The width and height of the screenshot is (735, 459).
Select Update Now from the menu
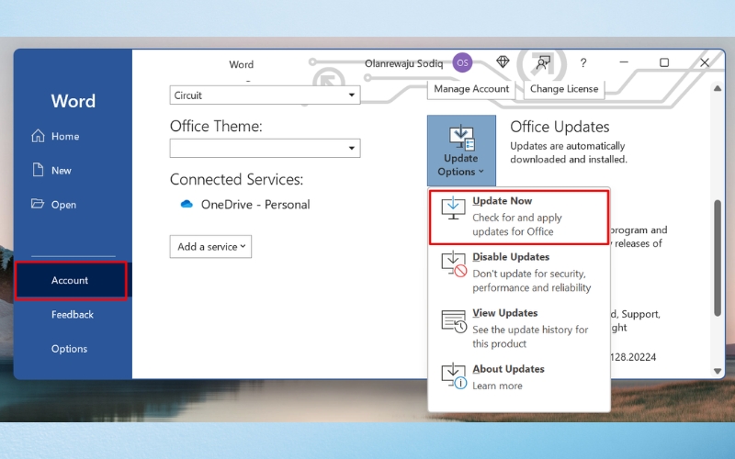pyautogui.click(x=518, y=218)
